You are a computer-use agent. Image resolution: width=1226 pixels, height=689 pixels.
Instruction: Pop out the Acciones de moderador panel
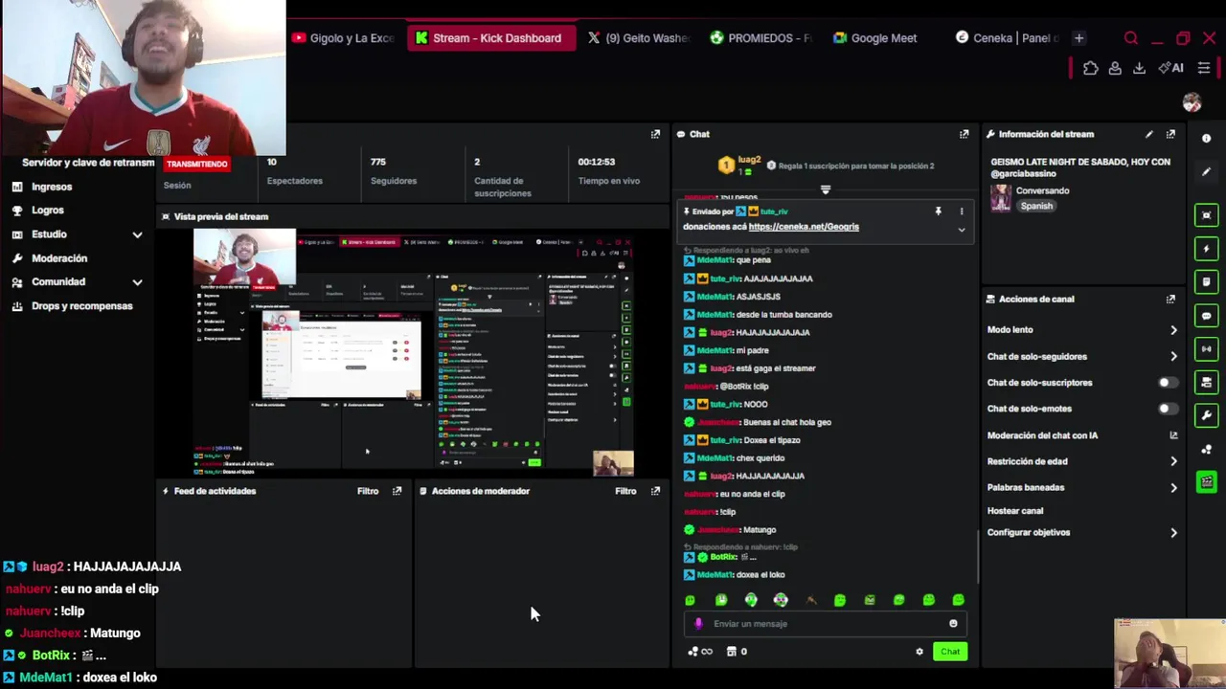(655, 491)
